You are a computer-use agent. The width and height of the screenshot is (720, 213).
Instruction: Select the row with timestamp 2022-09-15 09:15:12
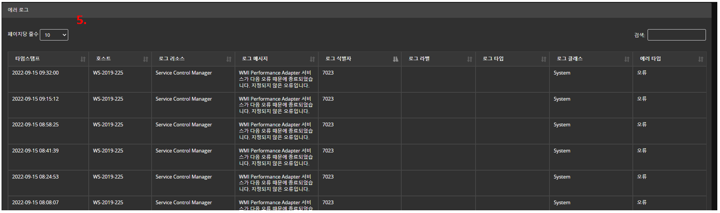point(35,99)
